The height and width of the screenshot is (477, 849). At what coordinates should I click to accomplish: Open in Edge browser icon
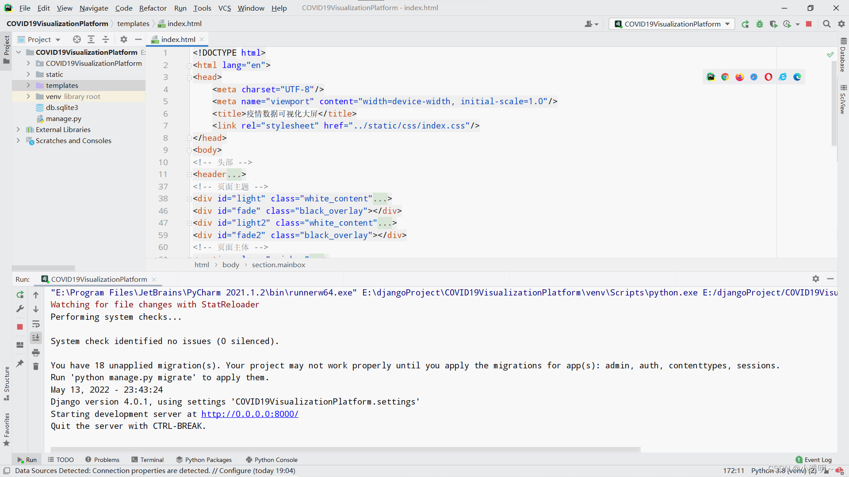coord(797,77)
